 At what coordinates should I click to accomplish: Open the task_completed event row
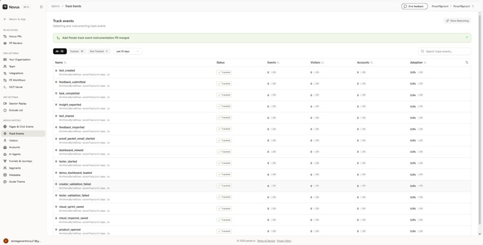[262, 95]
